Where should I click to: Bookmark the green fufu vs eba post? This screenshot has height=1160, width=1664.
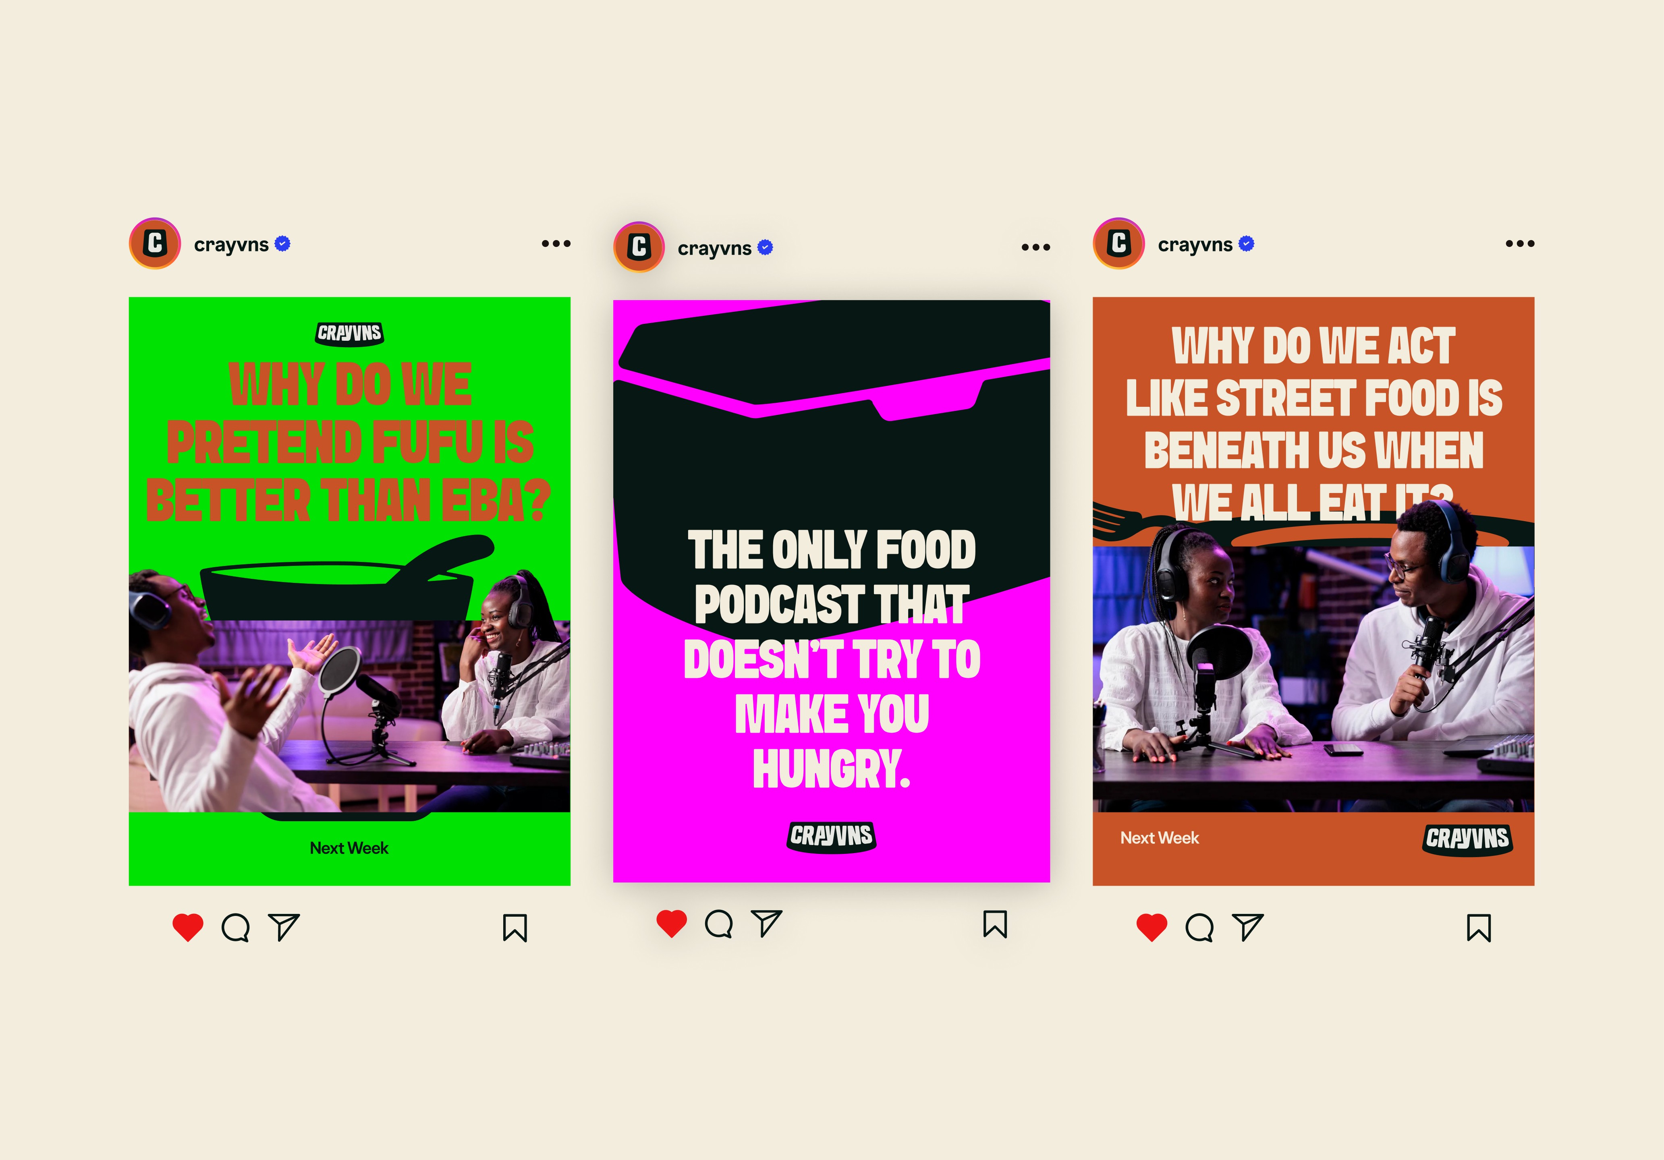(x=515, y=928)
